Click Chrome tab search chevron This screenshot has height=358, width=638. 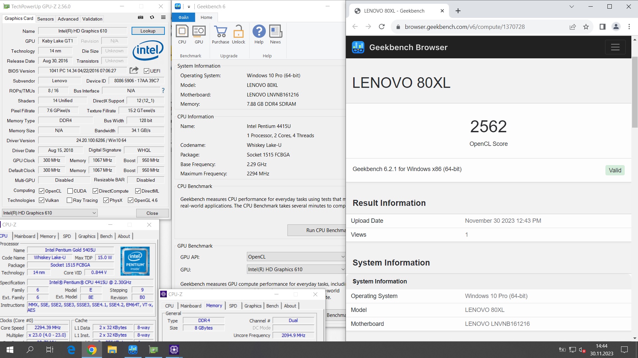pos(572,7)
